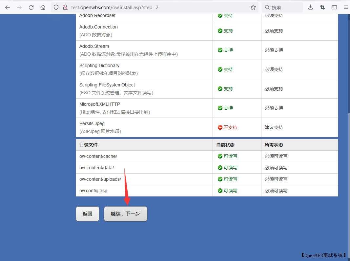Toggle the bookmark star for this page
350x261 pixels.
click(x=253, y=7)
